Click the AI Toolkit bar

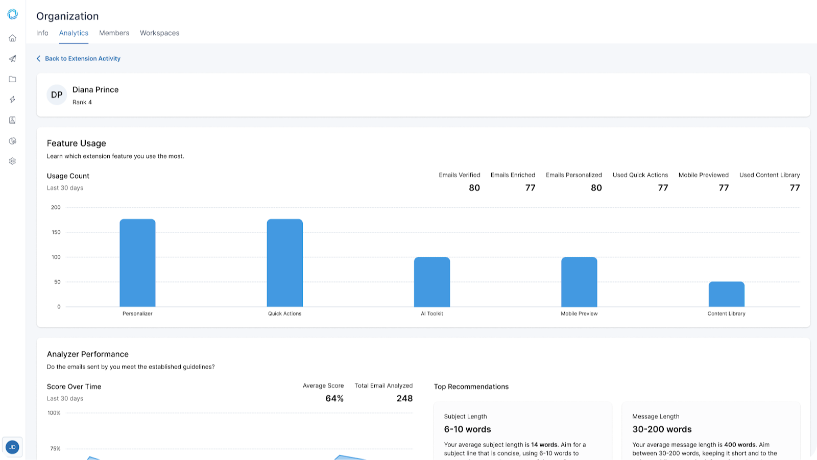432,282
